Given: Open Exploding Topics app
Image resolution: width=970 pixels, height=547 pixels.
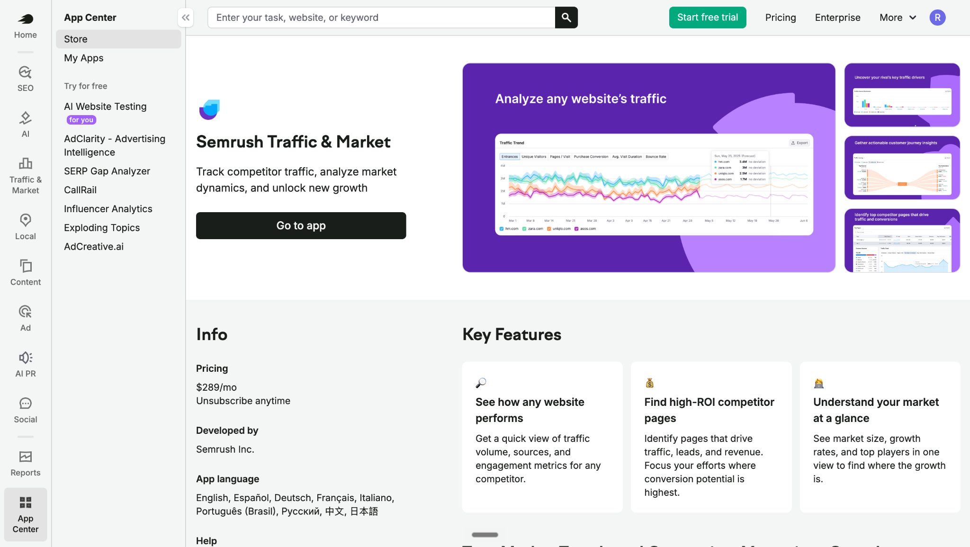Looking at the screenshot, I should pos(102,228).
